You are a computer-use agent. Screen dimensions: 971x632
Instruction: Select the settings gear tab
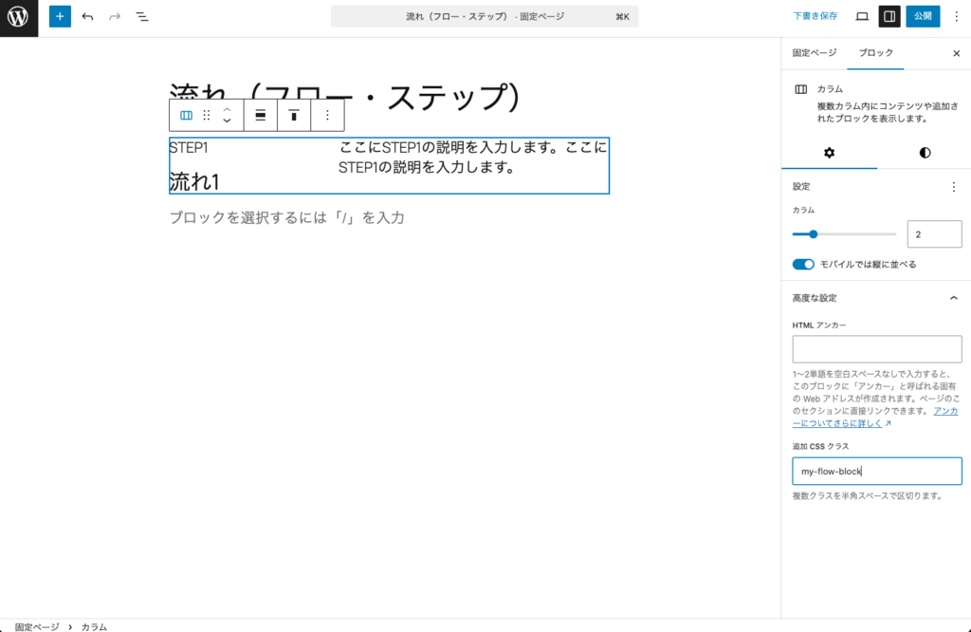pyautogui.click(x=829, y=150)
